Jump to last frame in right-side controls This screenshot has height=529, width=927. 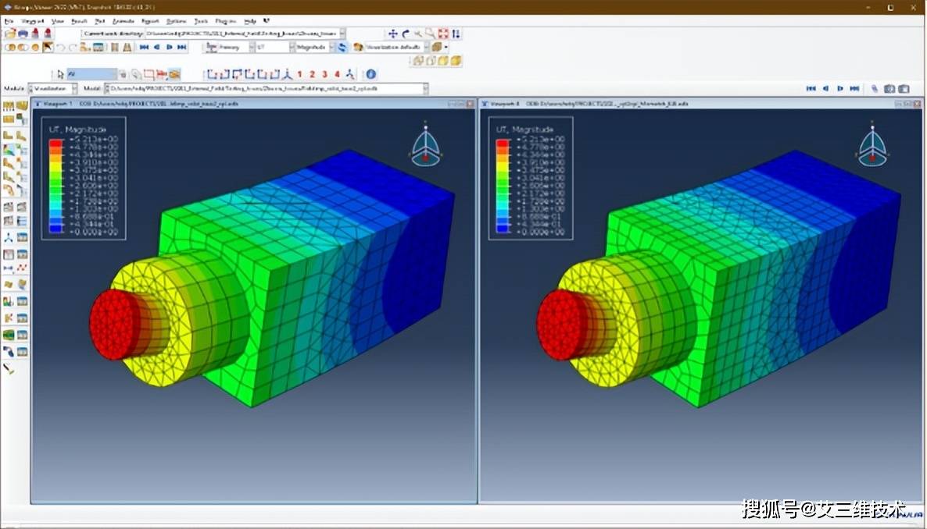coord(854,89)
